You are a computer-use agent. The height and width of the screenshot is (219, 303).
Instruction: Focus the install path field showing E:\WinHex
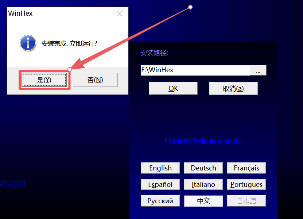click(195, 70)
